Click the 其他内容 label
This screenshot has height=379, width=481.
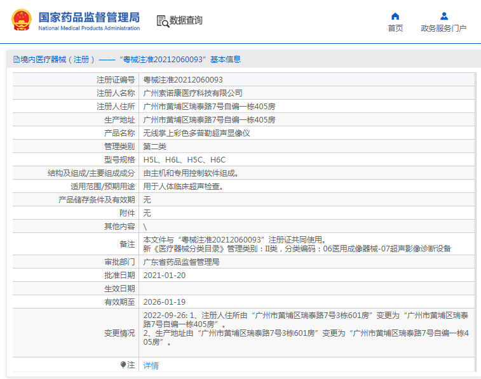coord(119,226)
